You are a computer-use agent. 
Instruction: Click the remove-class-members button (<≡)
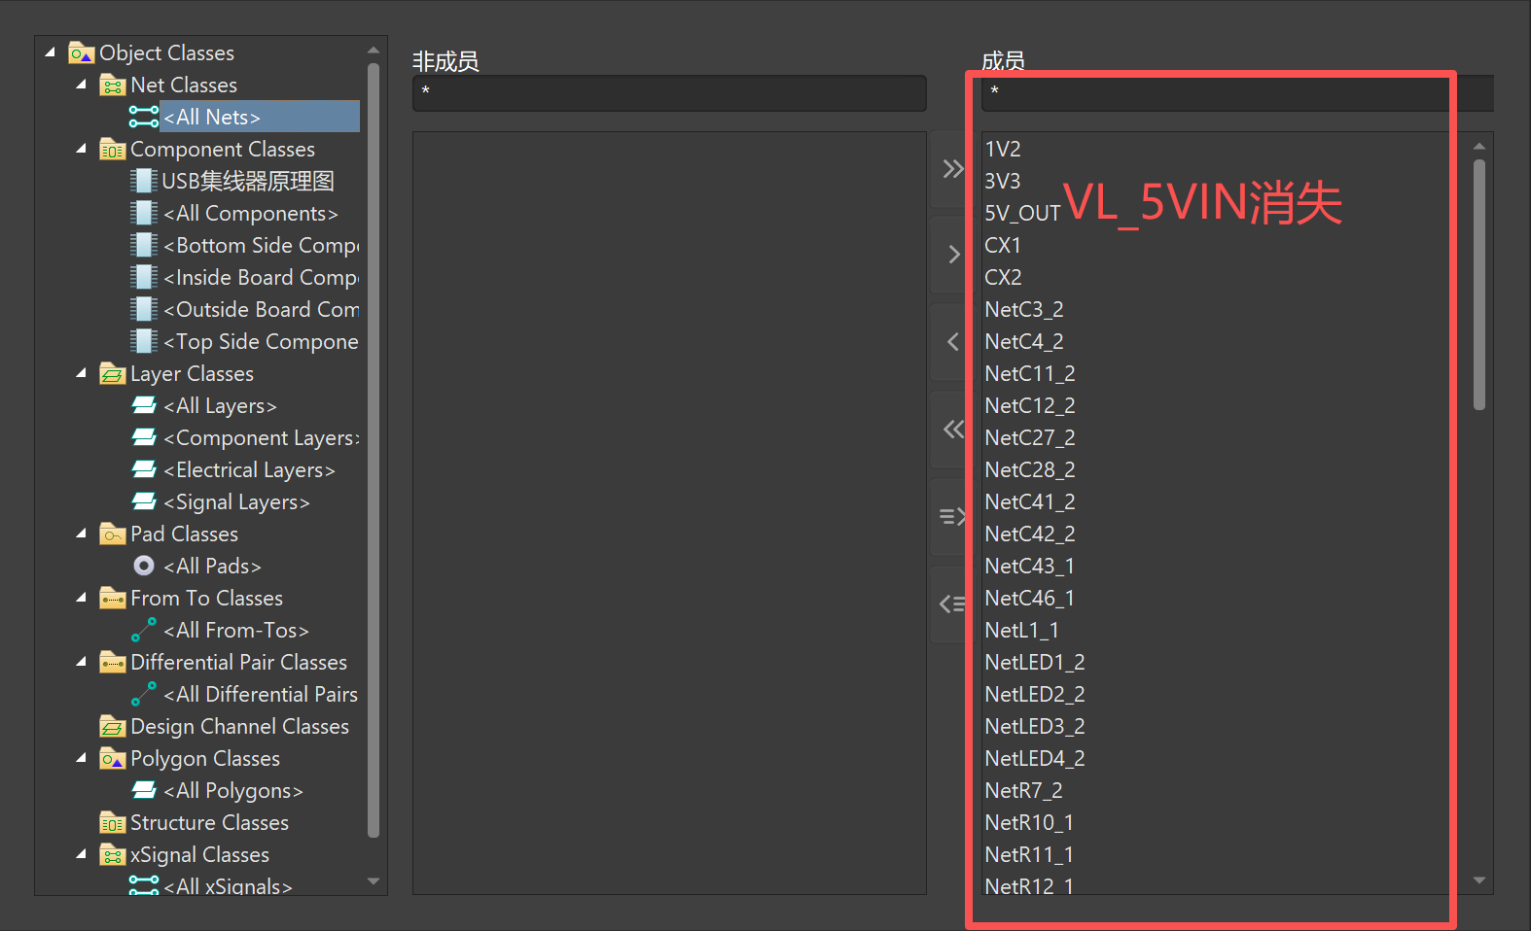[x=951, y=603]
